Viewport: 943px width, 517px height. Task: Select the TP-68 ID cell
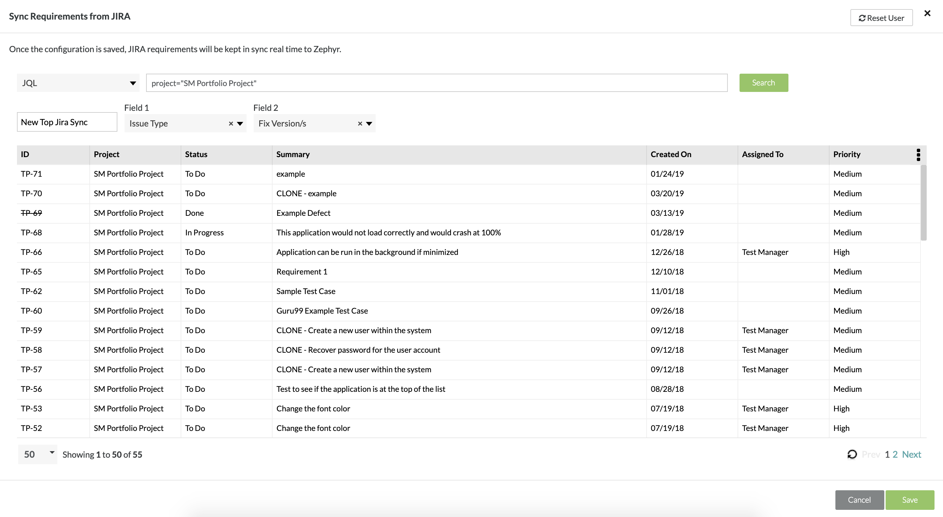point(53,233)
